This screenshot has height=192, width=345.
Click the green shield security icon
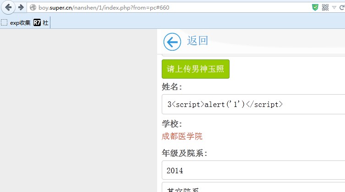pyautogui.click(x=315, y=7)
